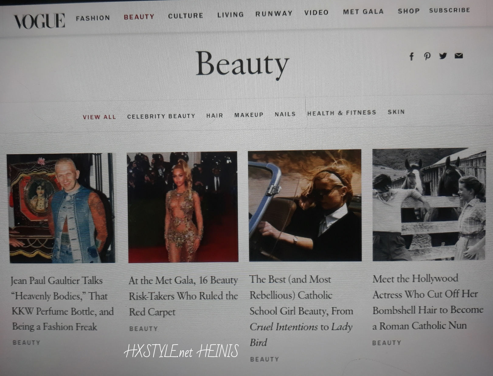Open the Fashion menu item
The height and width of the screenshot is (376, 493).
coord(93,18)
